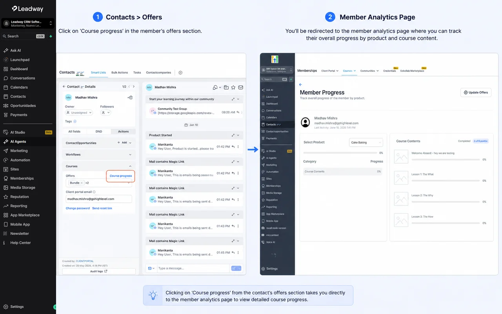
Task: Click the Course progress link
Action: (121, 176)
